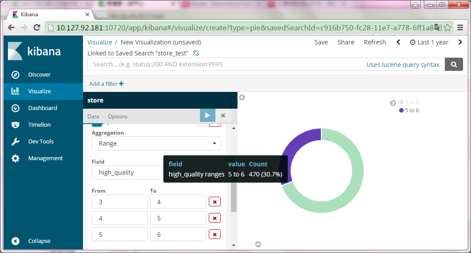Edit To value 4 in first range

tap(178, 202)
